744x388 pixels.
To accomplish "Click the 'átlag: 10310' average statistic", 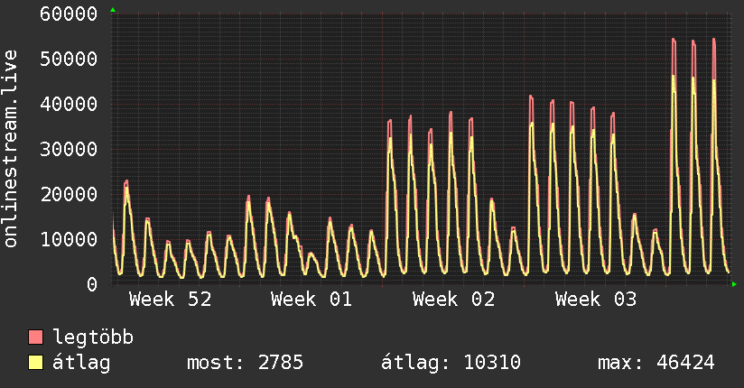I will 451,363.
